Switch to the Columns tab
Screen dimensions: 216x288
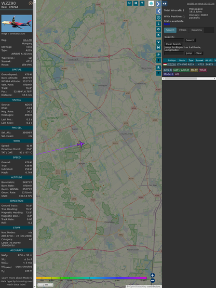click(196, 30)
